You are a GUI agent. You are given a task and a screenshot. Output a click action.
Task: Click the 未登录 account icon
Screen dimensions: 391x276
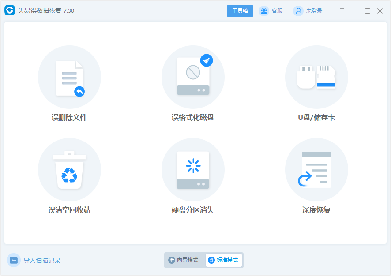299,11
